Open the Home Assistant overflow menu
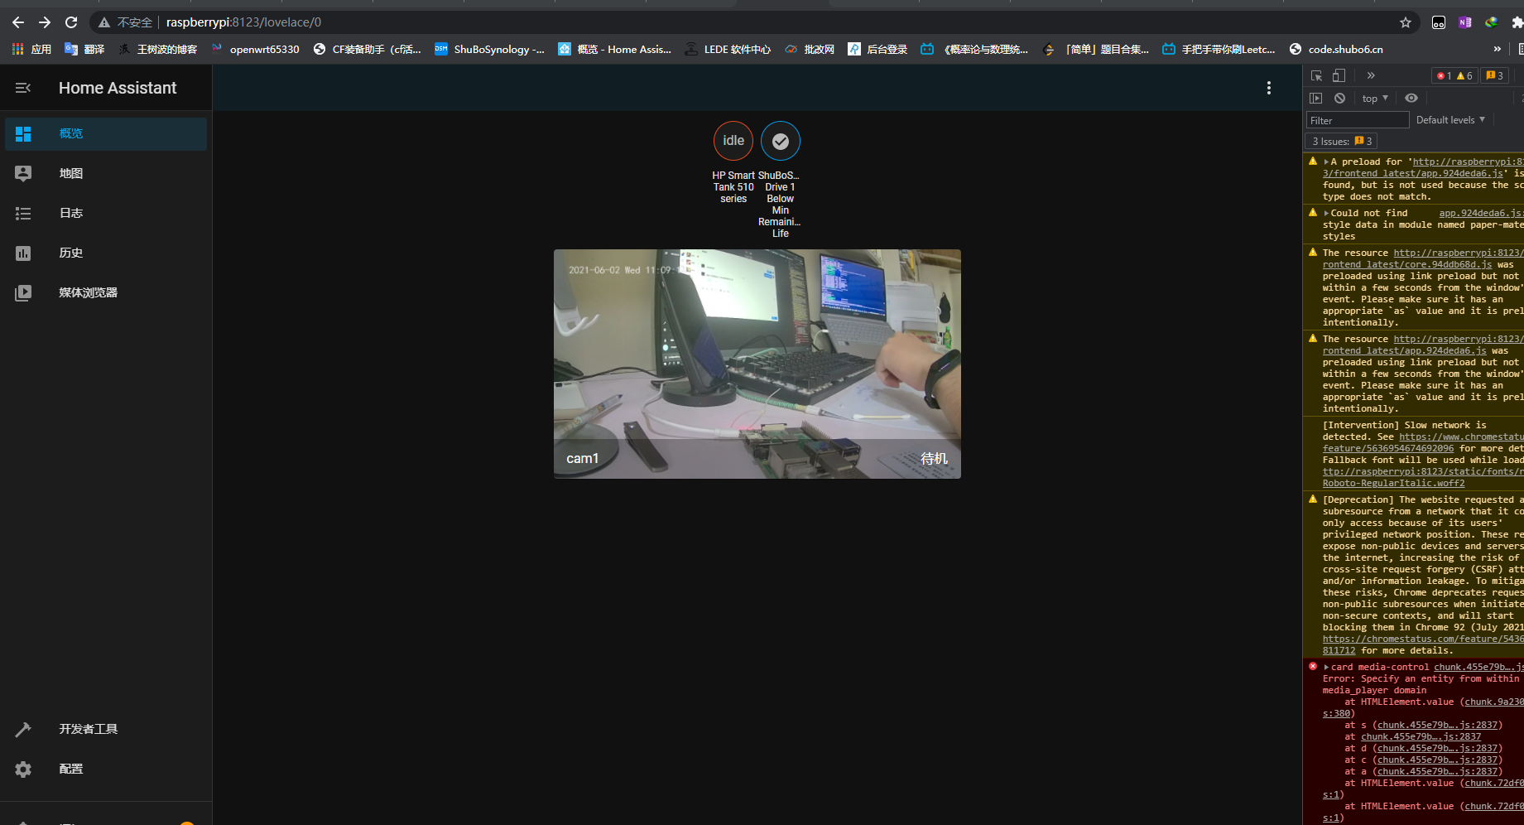 (1269, 87)
